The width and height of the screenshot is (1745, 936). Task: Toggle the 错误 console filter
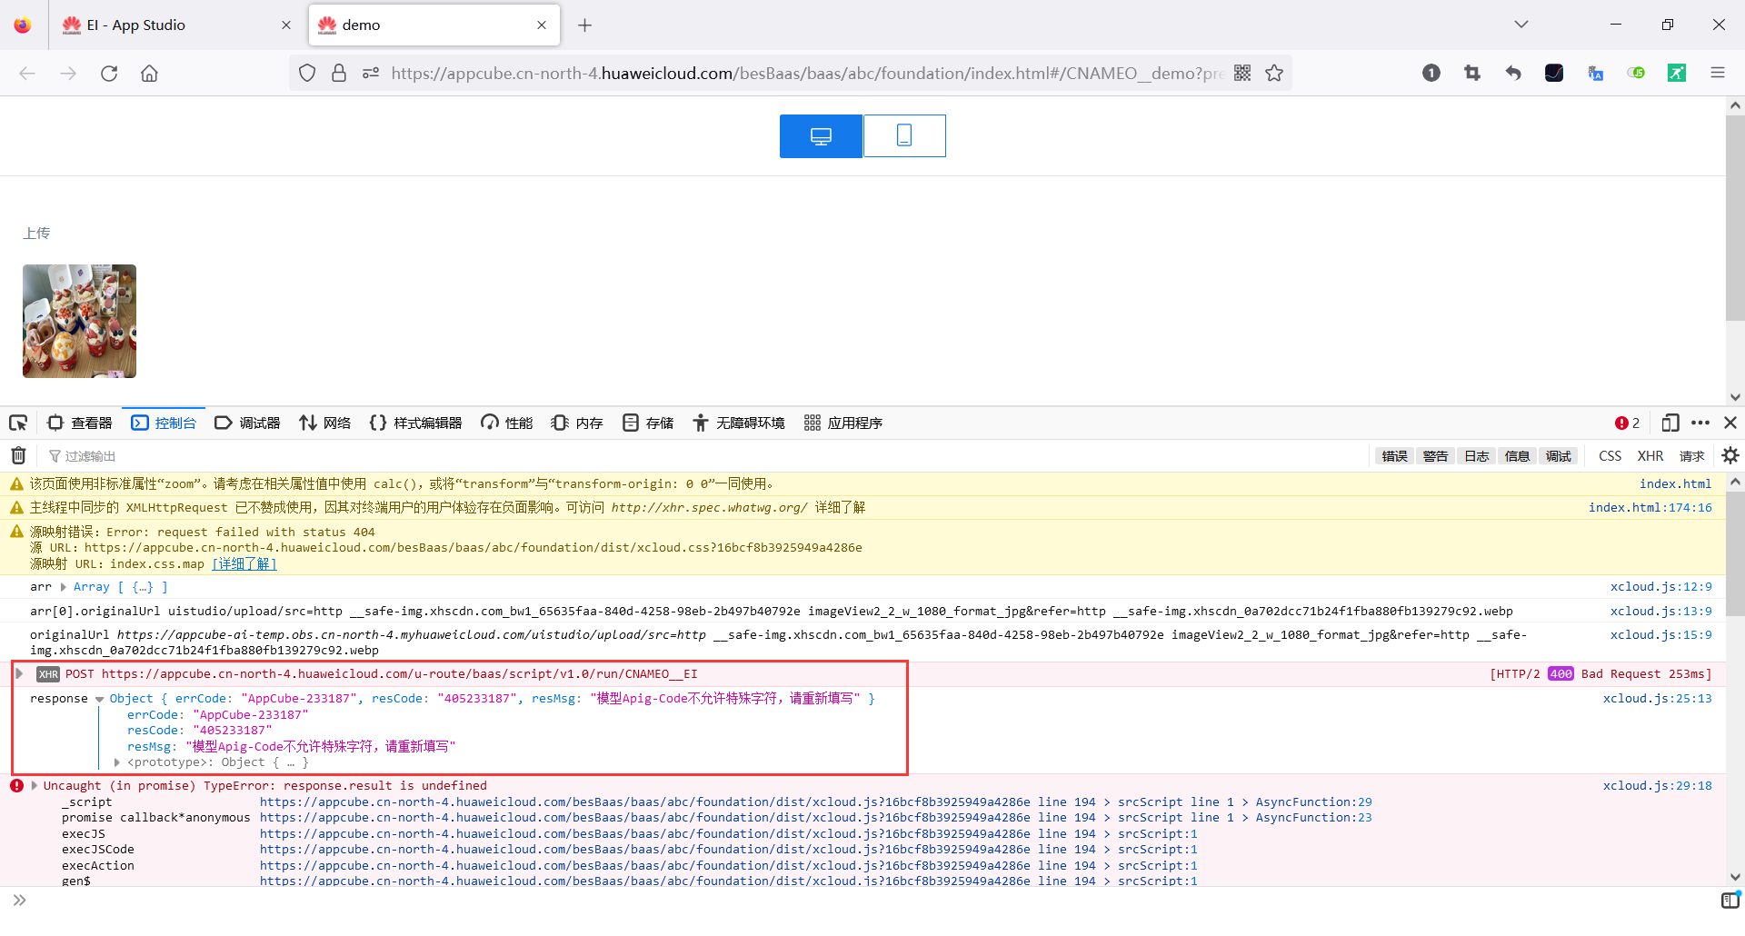[1394, 456]
